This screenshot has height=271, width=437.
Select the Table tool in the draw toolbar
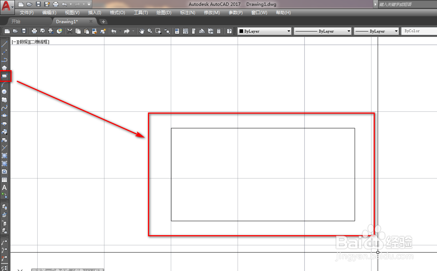[x=4, y=180]
